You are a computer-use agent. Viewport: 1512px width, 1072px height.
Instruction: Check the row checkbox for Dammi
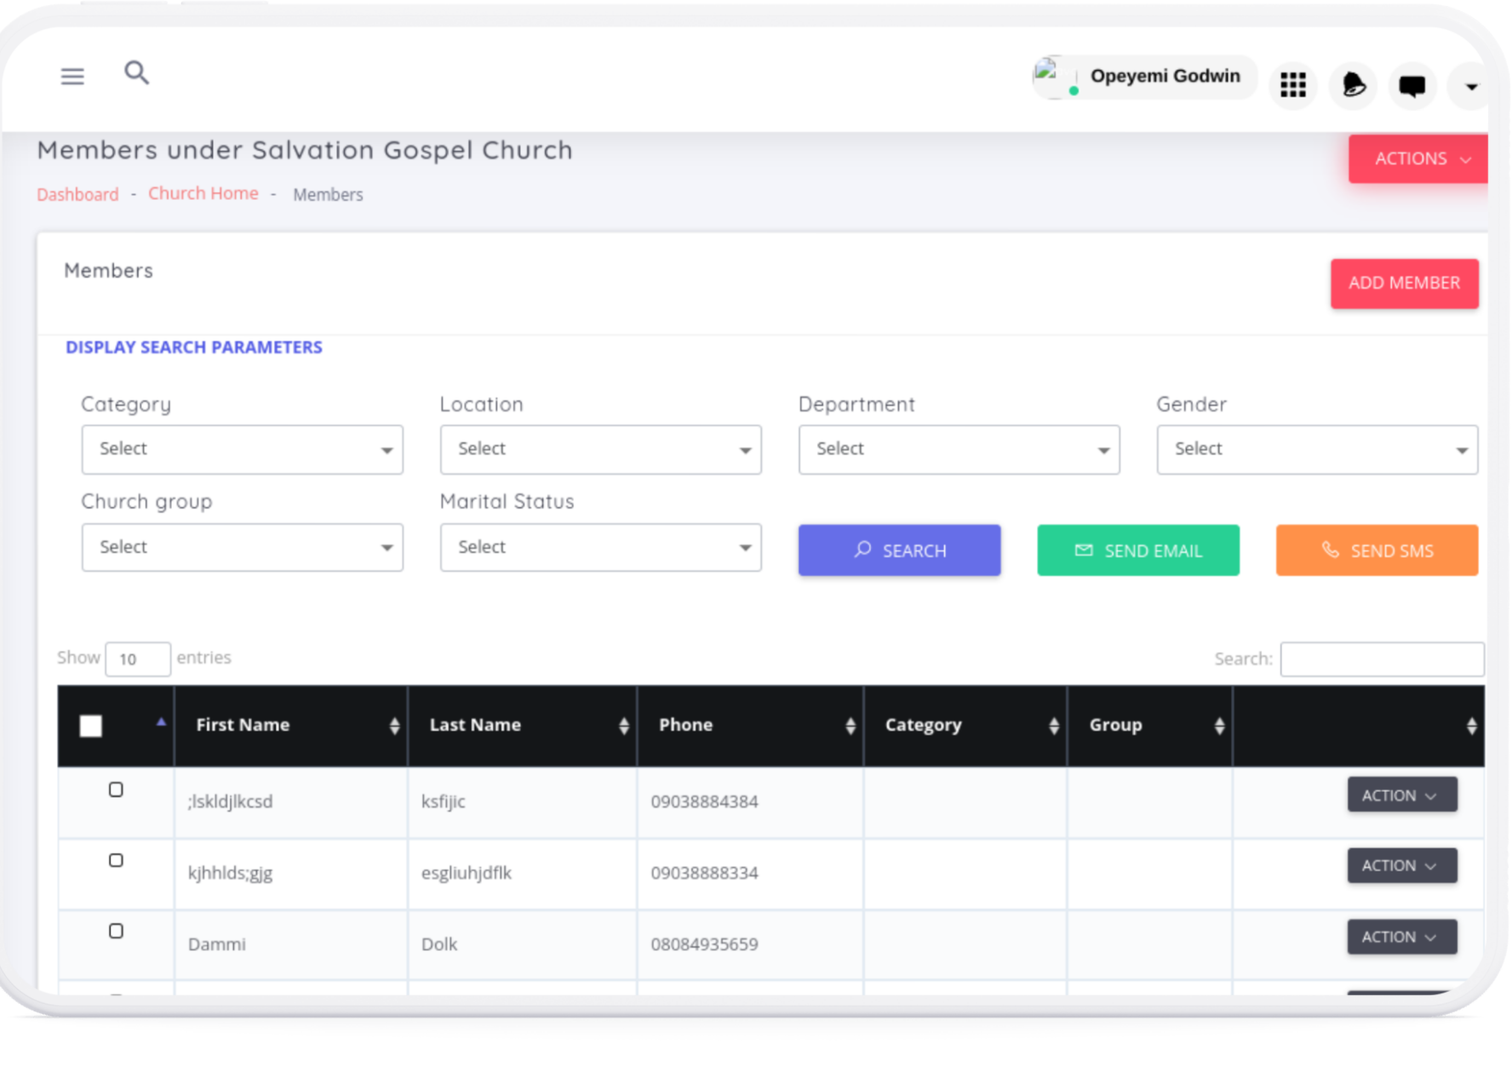(116, 931)
